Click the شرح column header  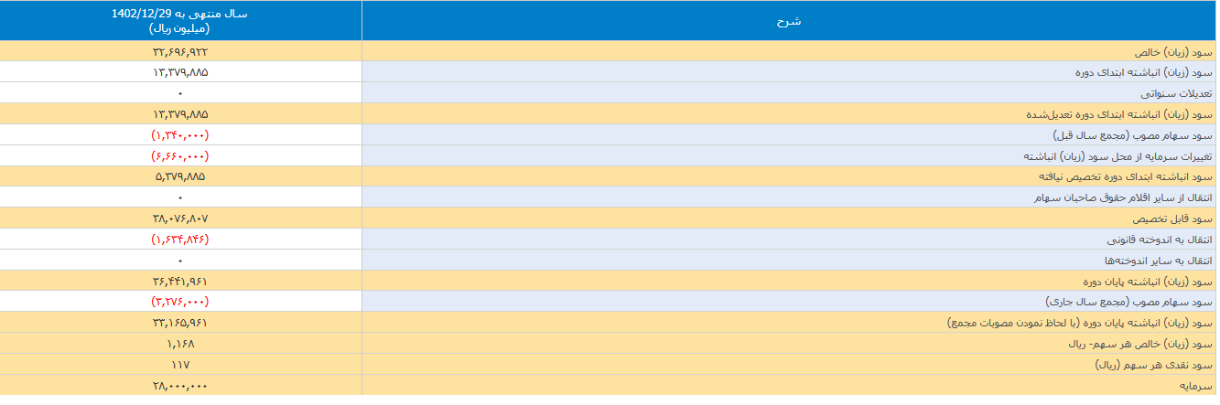788,21
